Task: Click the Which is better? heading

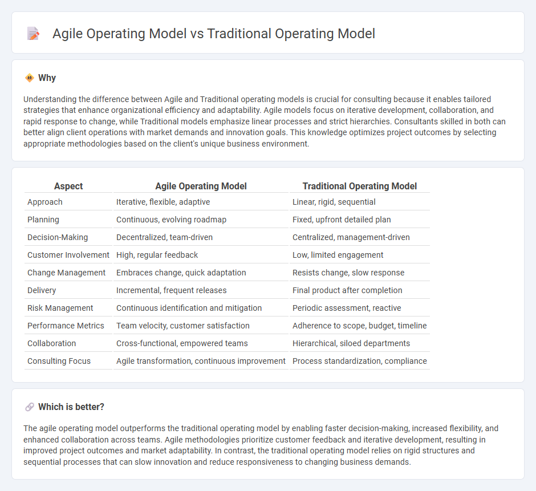Action: click(71, 407)
